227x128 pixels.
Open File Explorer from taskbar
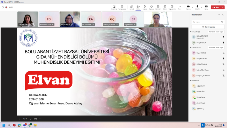tap(35, 125)
